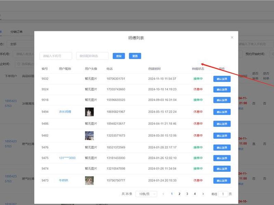Image resolution: width=274 pixels, height=205 pixels.
Task: Confirm dispatch for master 9494
Action: click(x=222, y=112)
